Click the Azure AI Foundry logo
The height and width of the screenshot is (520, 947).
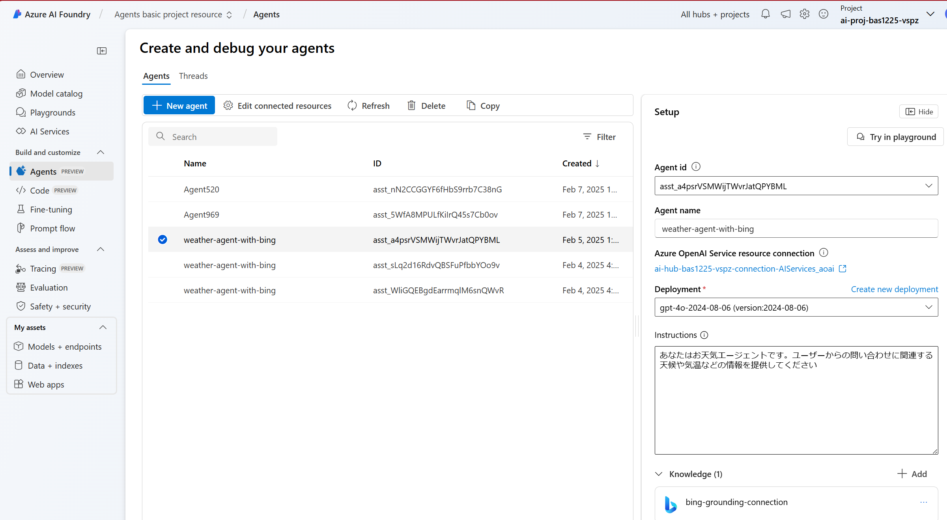tap(17, 14)
